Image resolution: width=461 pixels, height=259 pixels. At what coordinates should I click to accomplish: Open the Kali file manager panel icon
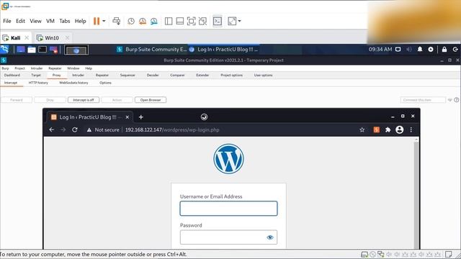32,50
